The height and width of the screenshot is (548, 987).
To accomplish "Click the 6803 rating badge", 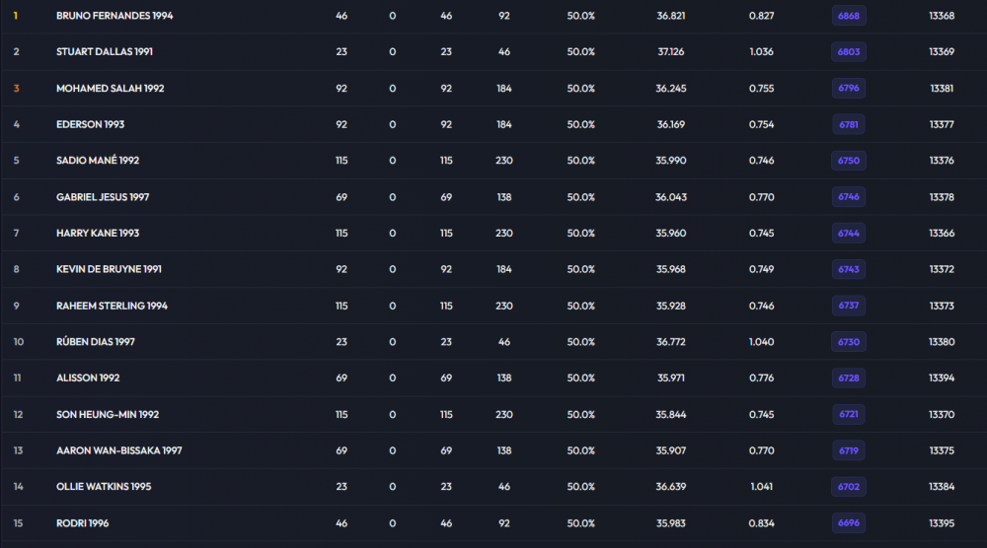I will pyautogui.click(x=849, y=51).
